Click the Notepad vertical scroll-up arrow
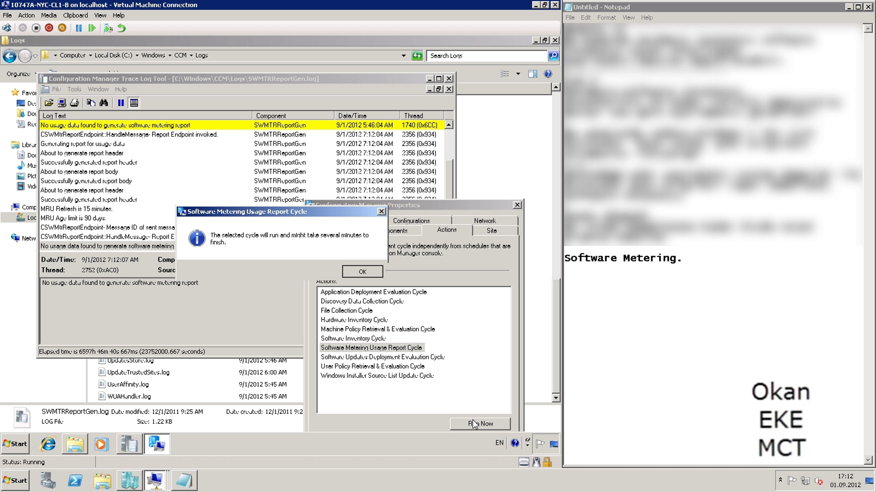The image size is (876, 492). (x=868, y=28)
